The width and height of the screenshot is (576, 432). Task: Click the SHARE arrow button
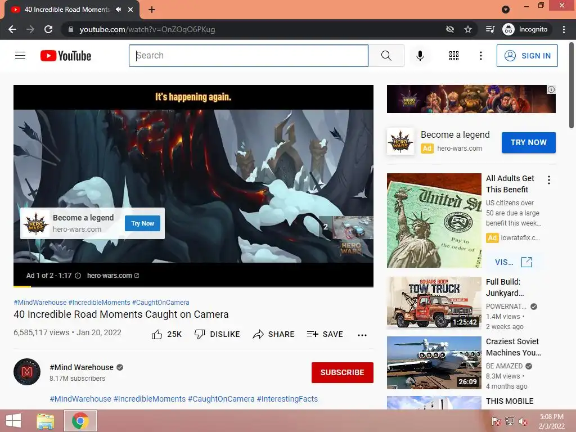pyautogui.click(x=274, y=334)
